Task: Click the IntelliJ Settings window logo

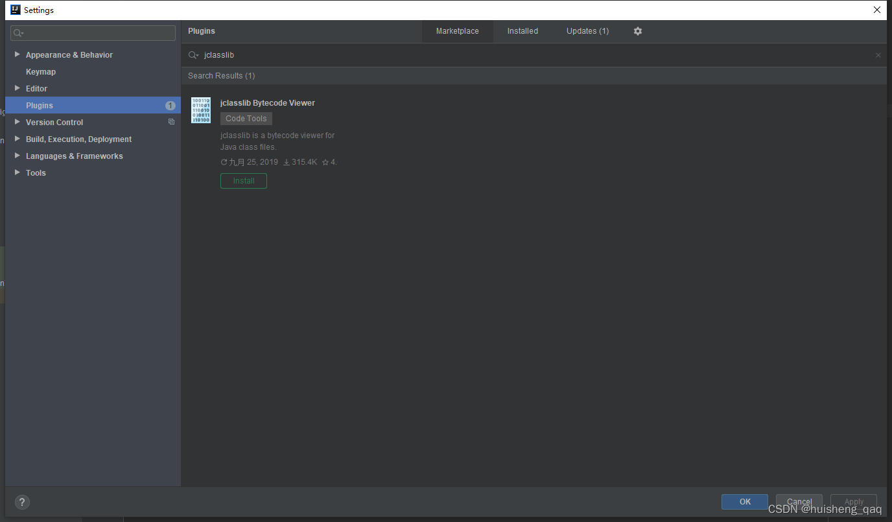Action: coord(16,10)
